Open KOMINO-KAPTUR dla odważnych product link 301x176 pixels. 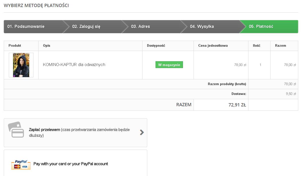click(74, 65)
